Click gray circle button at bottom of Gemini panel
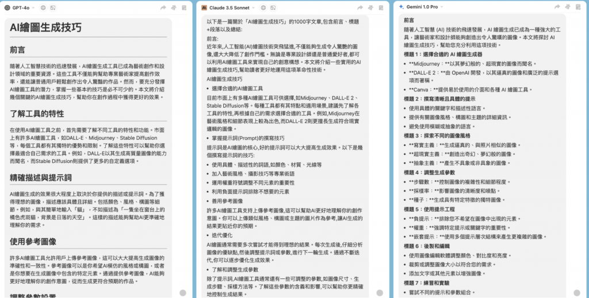 point(577,293)
